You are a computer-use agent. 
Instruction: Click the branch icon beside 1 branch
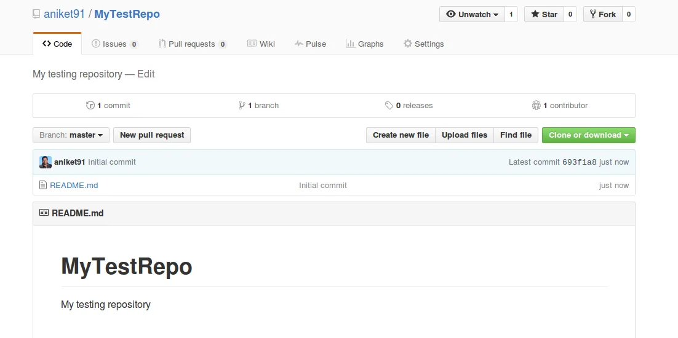click(x=242, y=105)
